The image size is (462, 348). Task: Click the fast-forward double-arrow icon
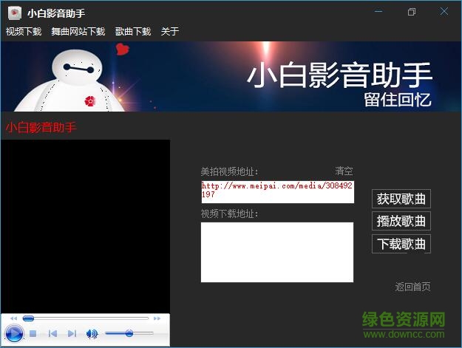(x=157, y=318)
